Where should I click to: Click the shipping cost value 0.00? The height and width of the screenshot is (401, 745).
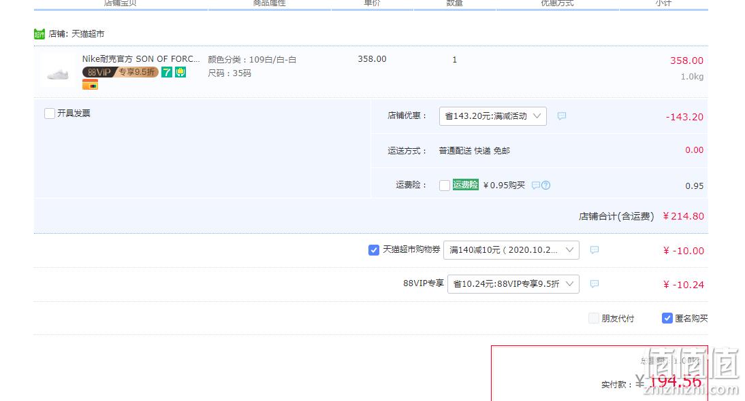(694, 150)
